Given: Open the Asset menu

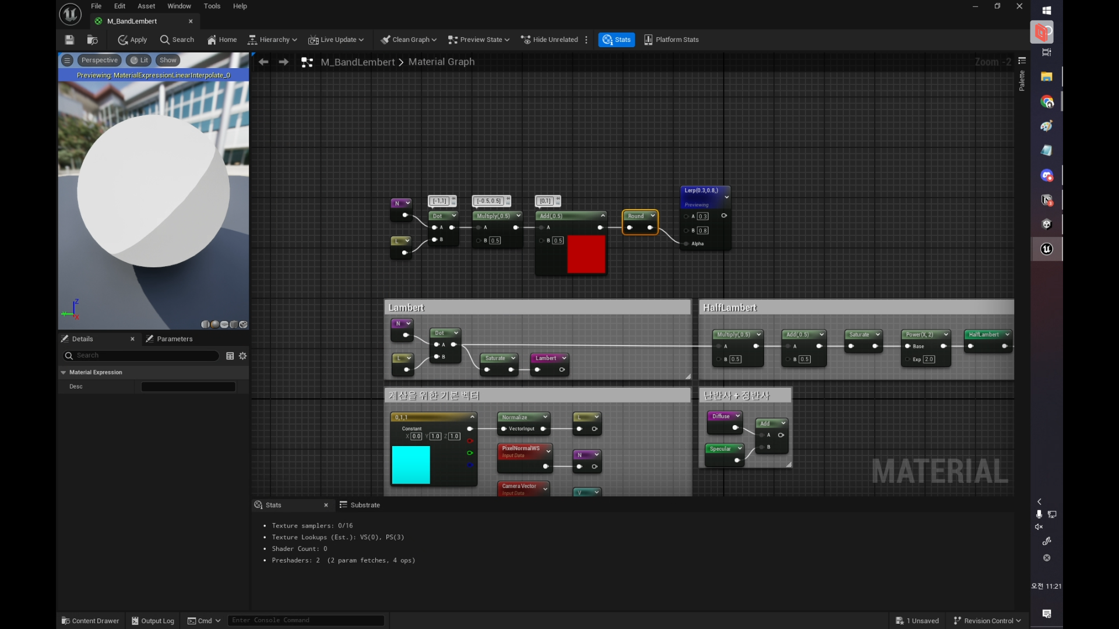Looking at the screenshot, I should 146,6.
